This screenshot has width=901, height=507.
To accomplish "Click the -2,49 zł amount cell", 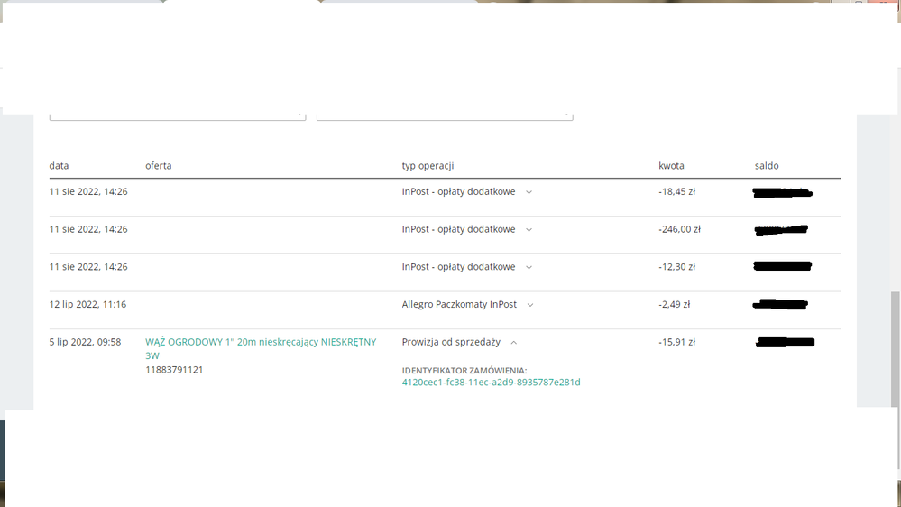I will click(674, 305).
